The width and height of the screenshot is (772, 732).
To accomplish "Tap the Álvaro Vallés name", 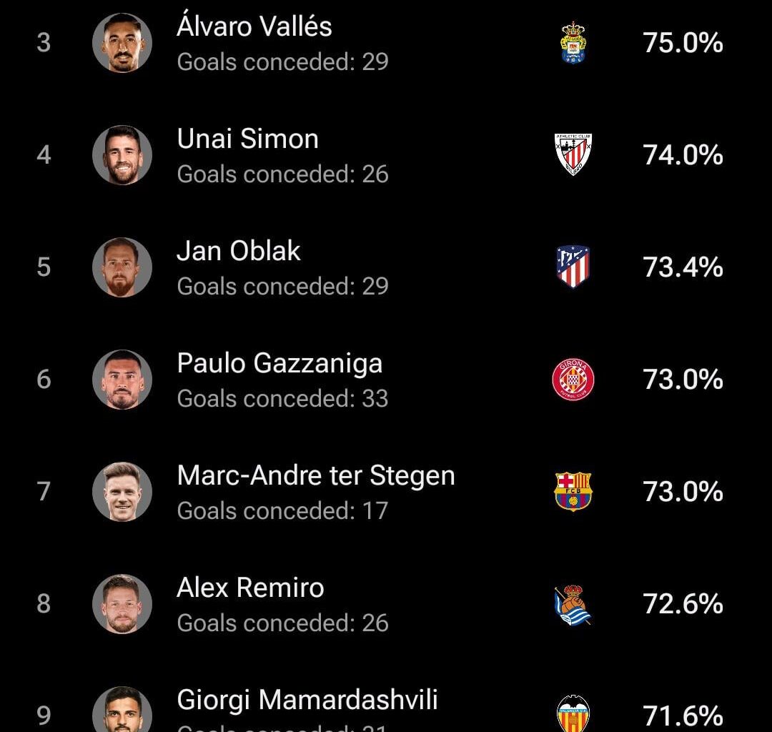I will (254, 27).
